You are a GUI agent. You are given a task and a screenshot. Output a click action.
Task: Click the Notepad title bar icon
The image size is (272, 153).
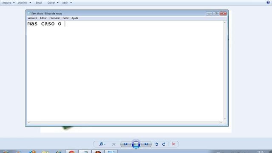[x=29, y=13]
